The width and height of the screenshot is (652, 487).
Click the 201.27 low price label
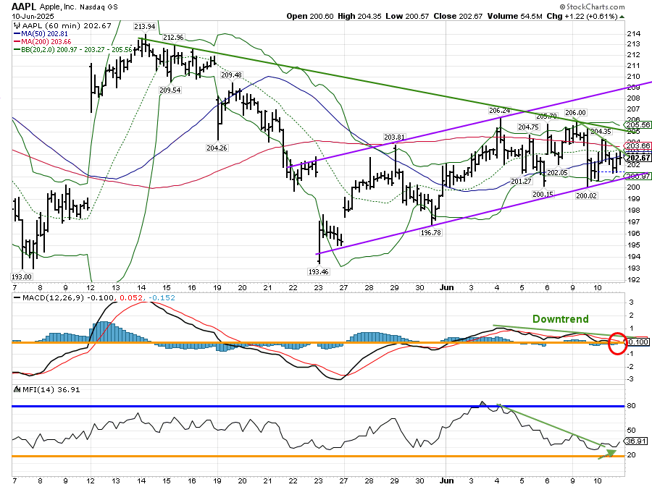[x=521, y=182]
